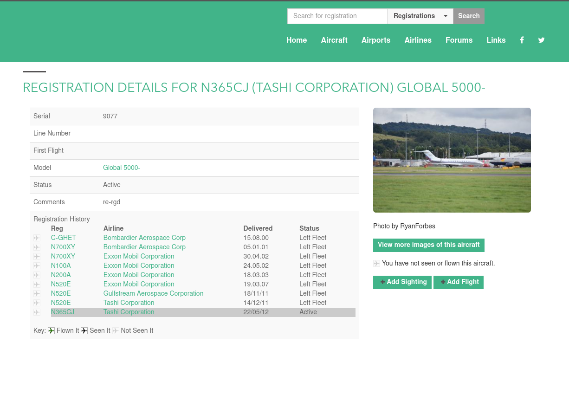Select the Status value Active in details table
The height and width of the screenshot is (395, 569).
click(112, 185)
